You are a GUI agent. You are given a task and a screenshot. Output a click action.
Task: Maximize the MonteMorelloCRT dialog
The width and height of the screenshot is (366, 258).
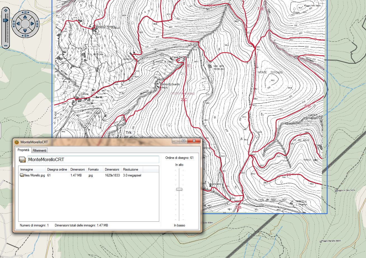point(184,141)
